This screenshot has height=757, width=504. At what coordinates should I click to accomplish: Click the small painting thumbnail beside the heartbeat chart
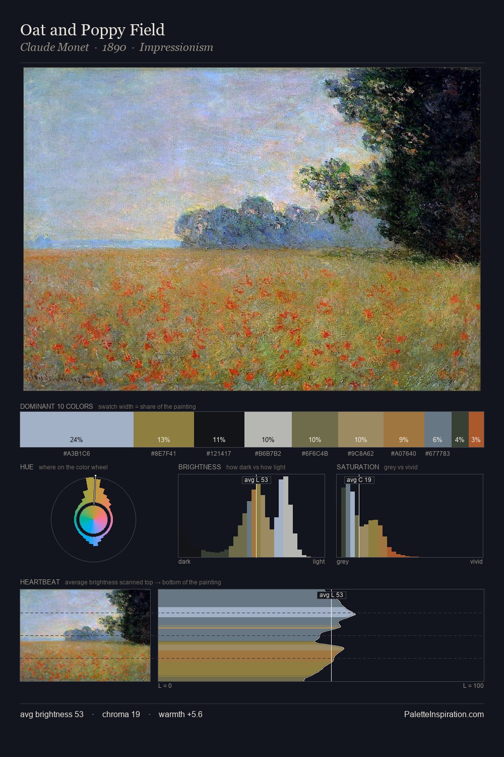pos(85,635)
